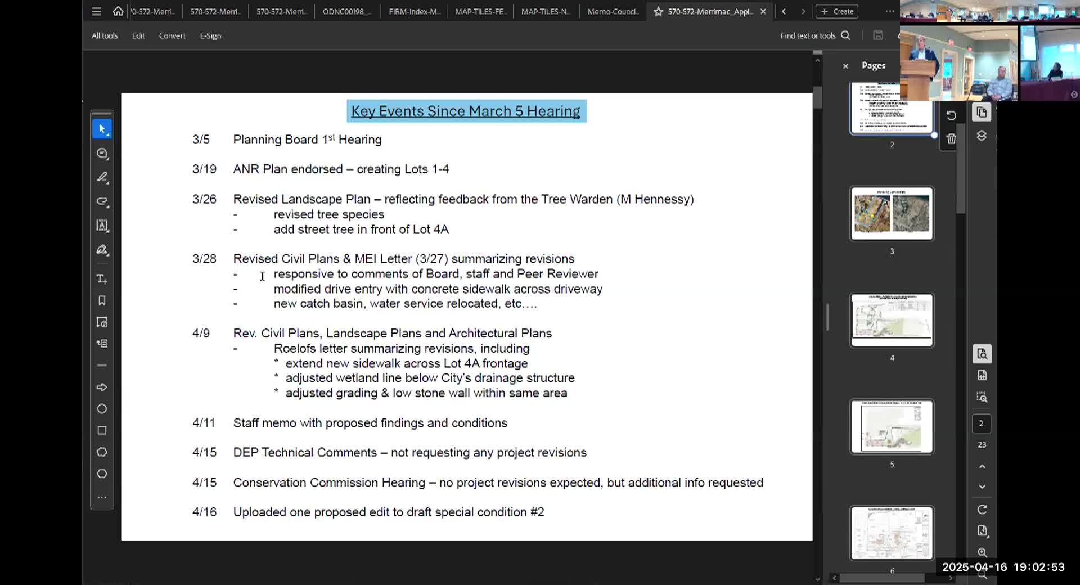Select page 3 thumbnail
The width and height of the screenshot is (1080, 585).
pos(892,214)
